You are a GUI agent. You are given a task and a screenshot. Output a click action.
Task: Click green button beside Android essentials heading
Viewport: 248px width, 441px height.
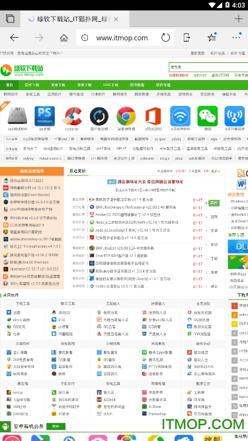[56, 426]
